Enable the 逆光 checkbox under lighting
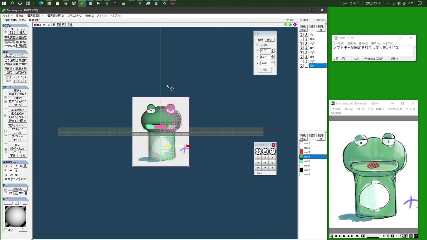 [x=6, y=230]
